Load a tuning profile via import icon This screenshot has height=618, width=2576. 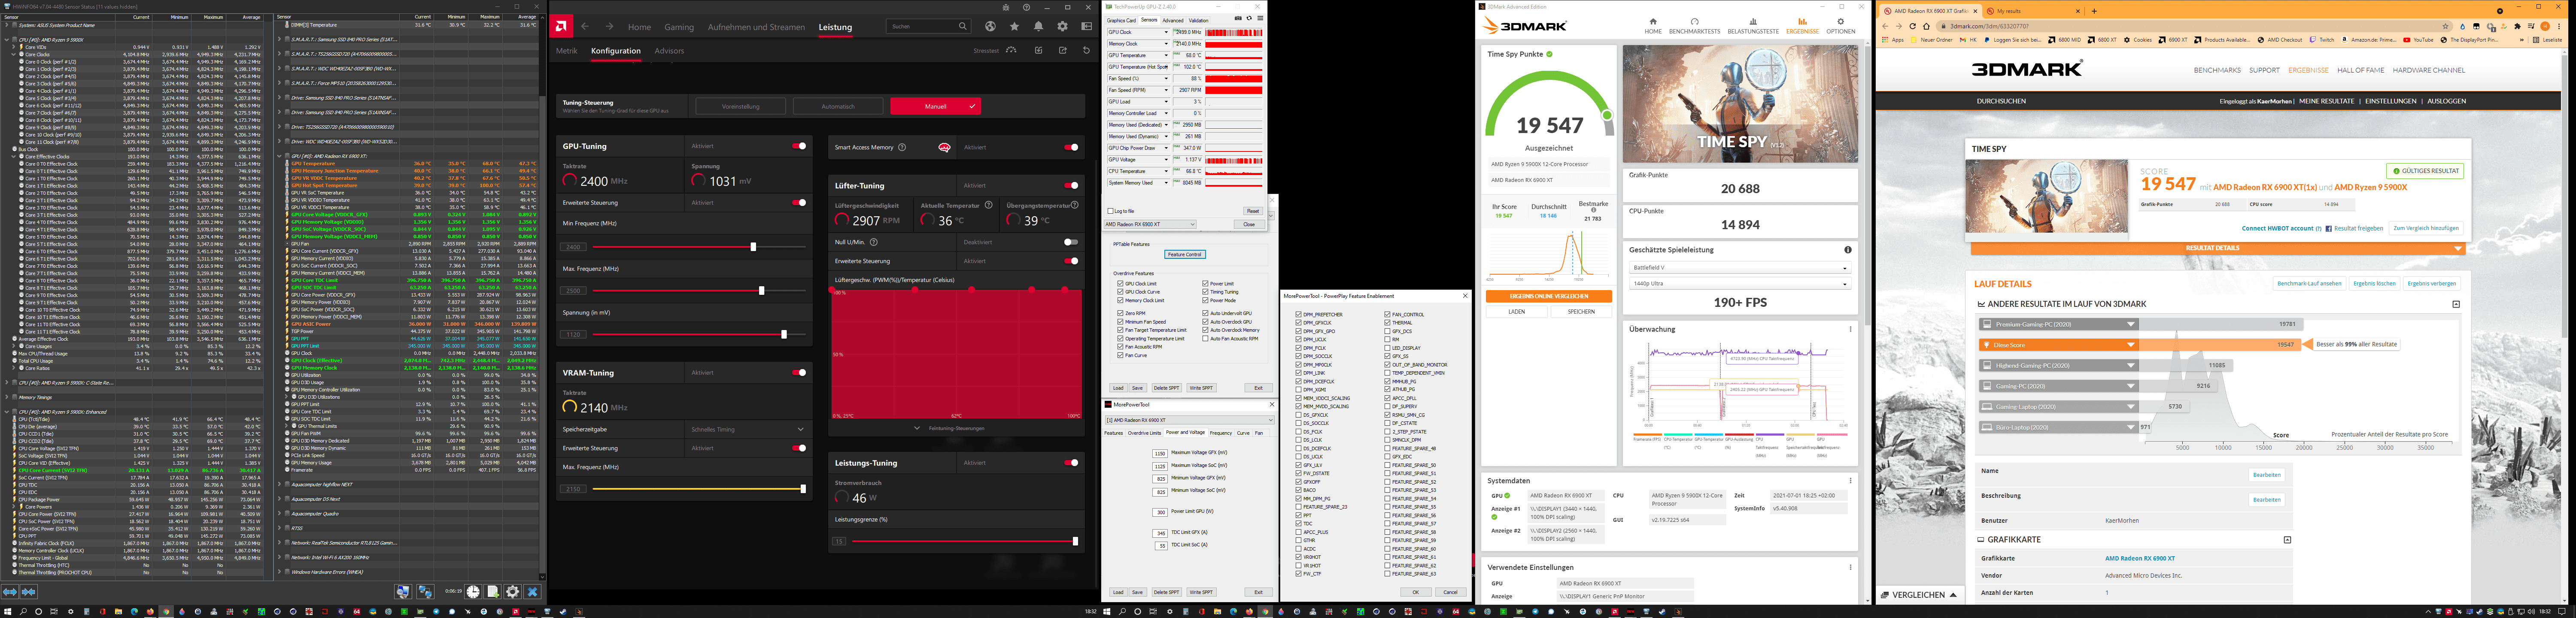pos(1038,50)
